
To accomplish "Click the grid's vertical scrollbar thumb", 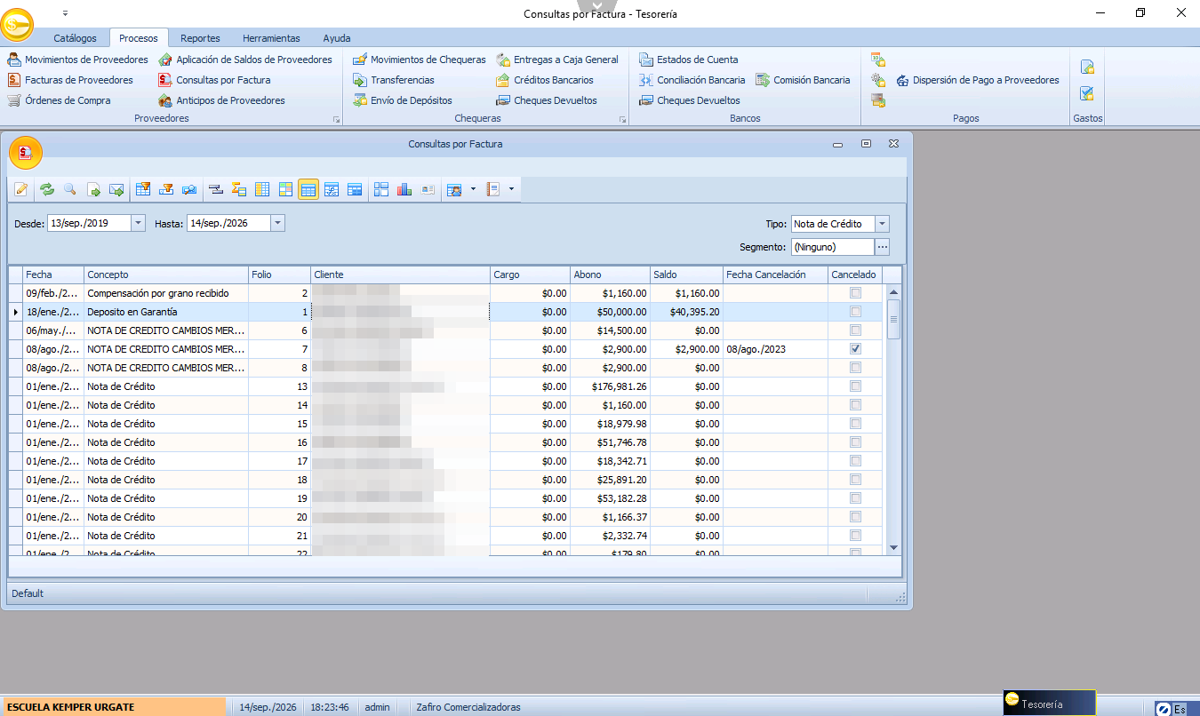I will 894,319.
